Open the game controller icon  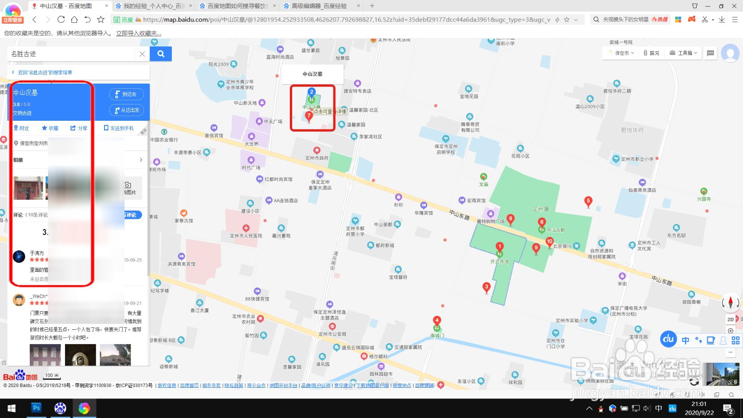tap(692, 19)
